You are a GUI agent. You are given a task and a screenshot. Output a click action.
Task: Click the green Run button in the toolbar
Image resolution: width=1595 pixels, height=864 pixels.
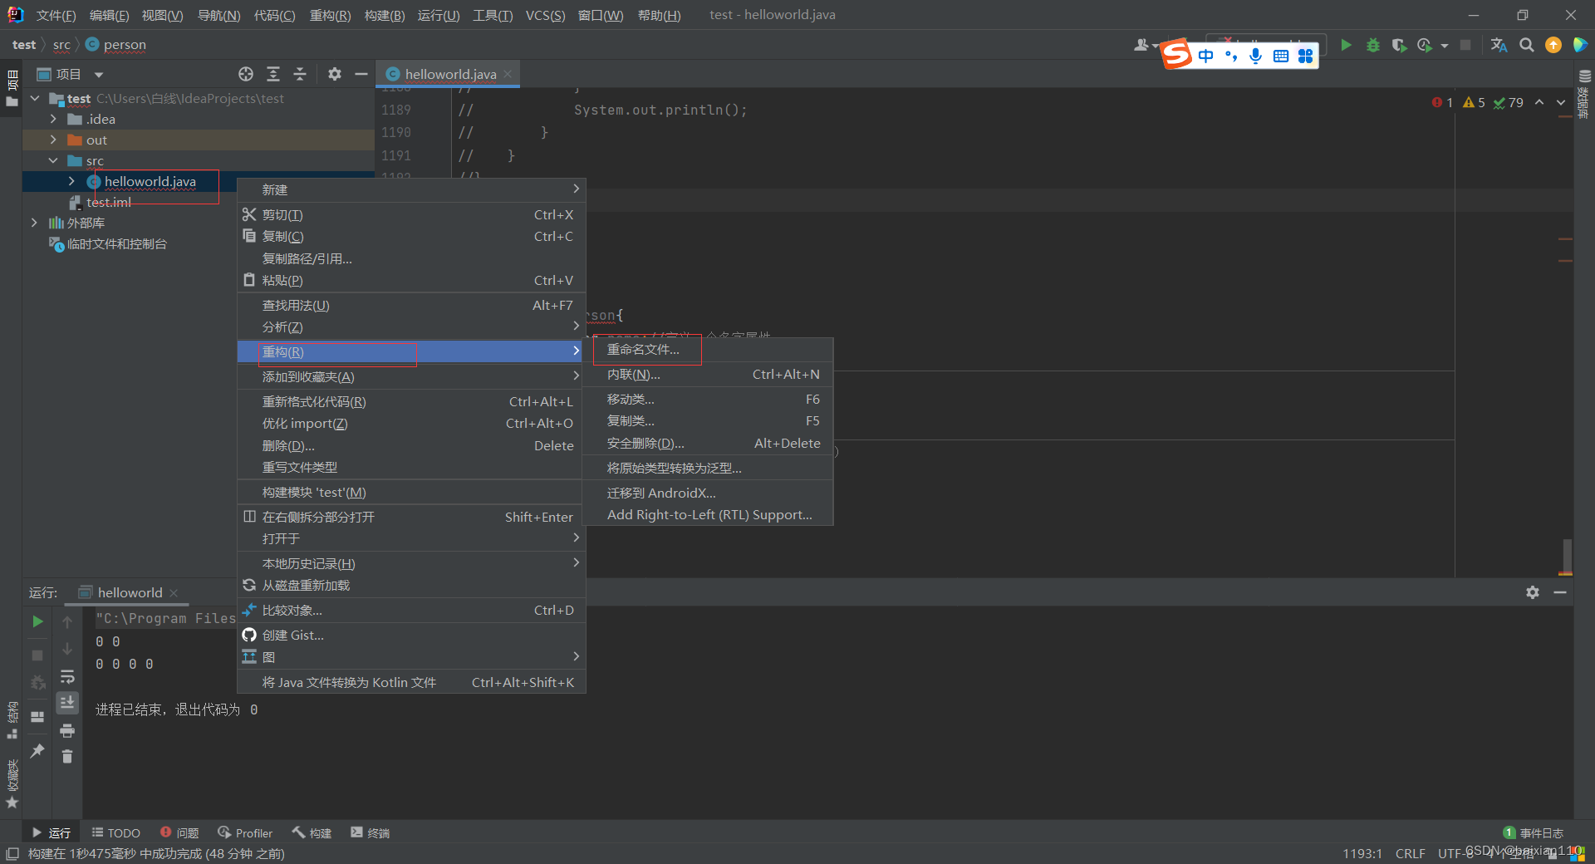click(1346, 45)
